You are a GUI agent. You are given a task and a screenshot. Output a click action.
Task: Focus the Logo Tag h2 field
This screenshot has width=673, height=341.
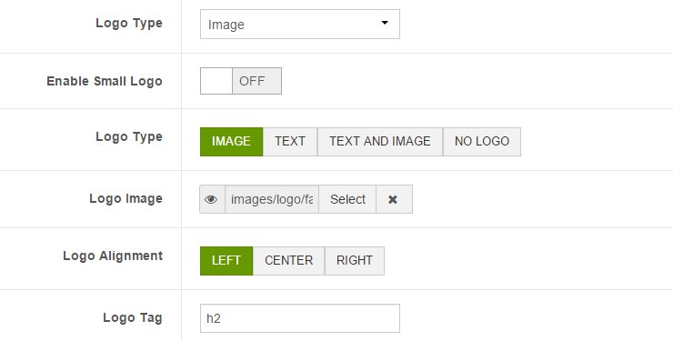[x=299, y=318]
